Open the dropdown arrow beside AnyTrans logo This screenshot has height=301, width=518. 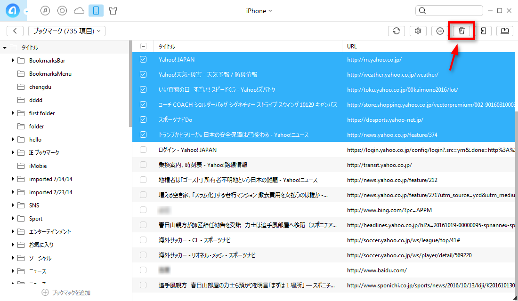point(26,12)
